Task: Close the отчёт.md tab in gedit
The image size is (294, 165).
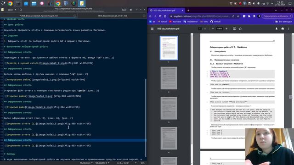Action: [x=144, y=16]
